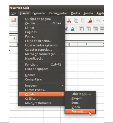Open the Dados menu
Viewport: 113px width, 123px height.
(x=76, y=13)
